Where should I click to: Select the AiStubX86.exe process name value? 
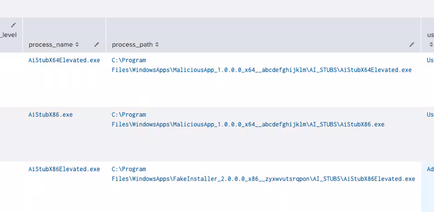coord(51,115)
